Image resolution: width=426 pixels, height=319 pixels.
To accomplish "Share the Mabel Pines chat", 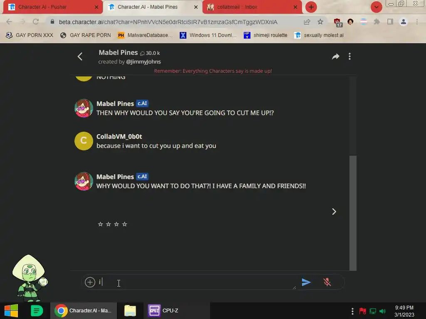I will click(336, 56).
